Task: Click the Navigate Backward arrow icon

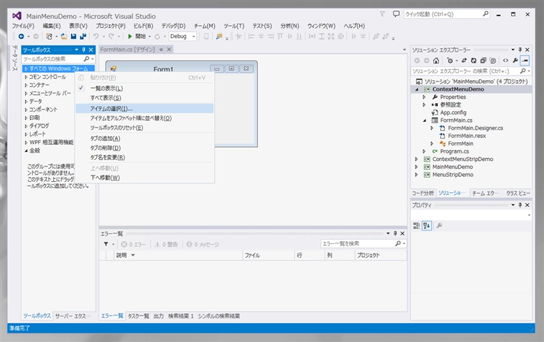Action: tap(21, 36)
